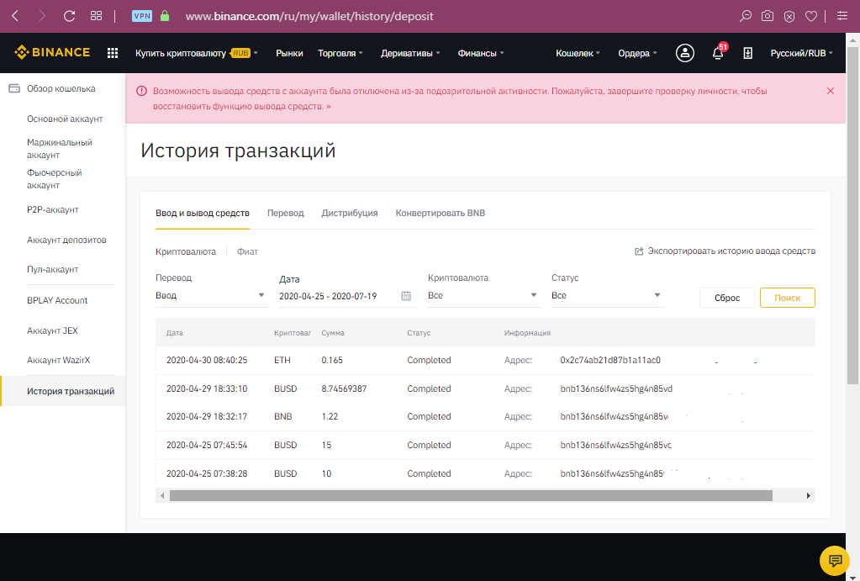This screenshot has width=860, height=581.
Task: Click the Поиск search button
Action: [788, 298]
